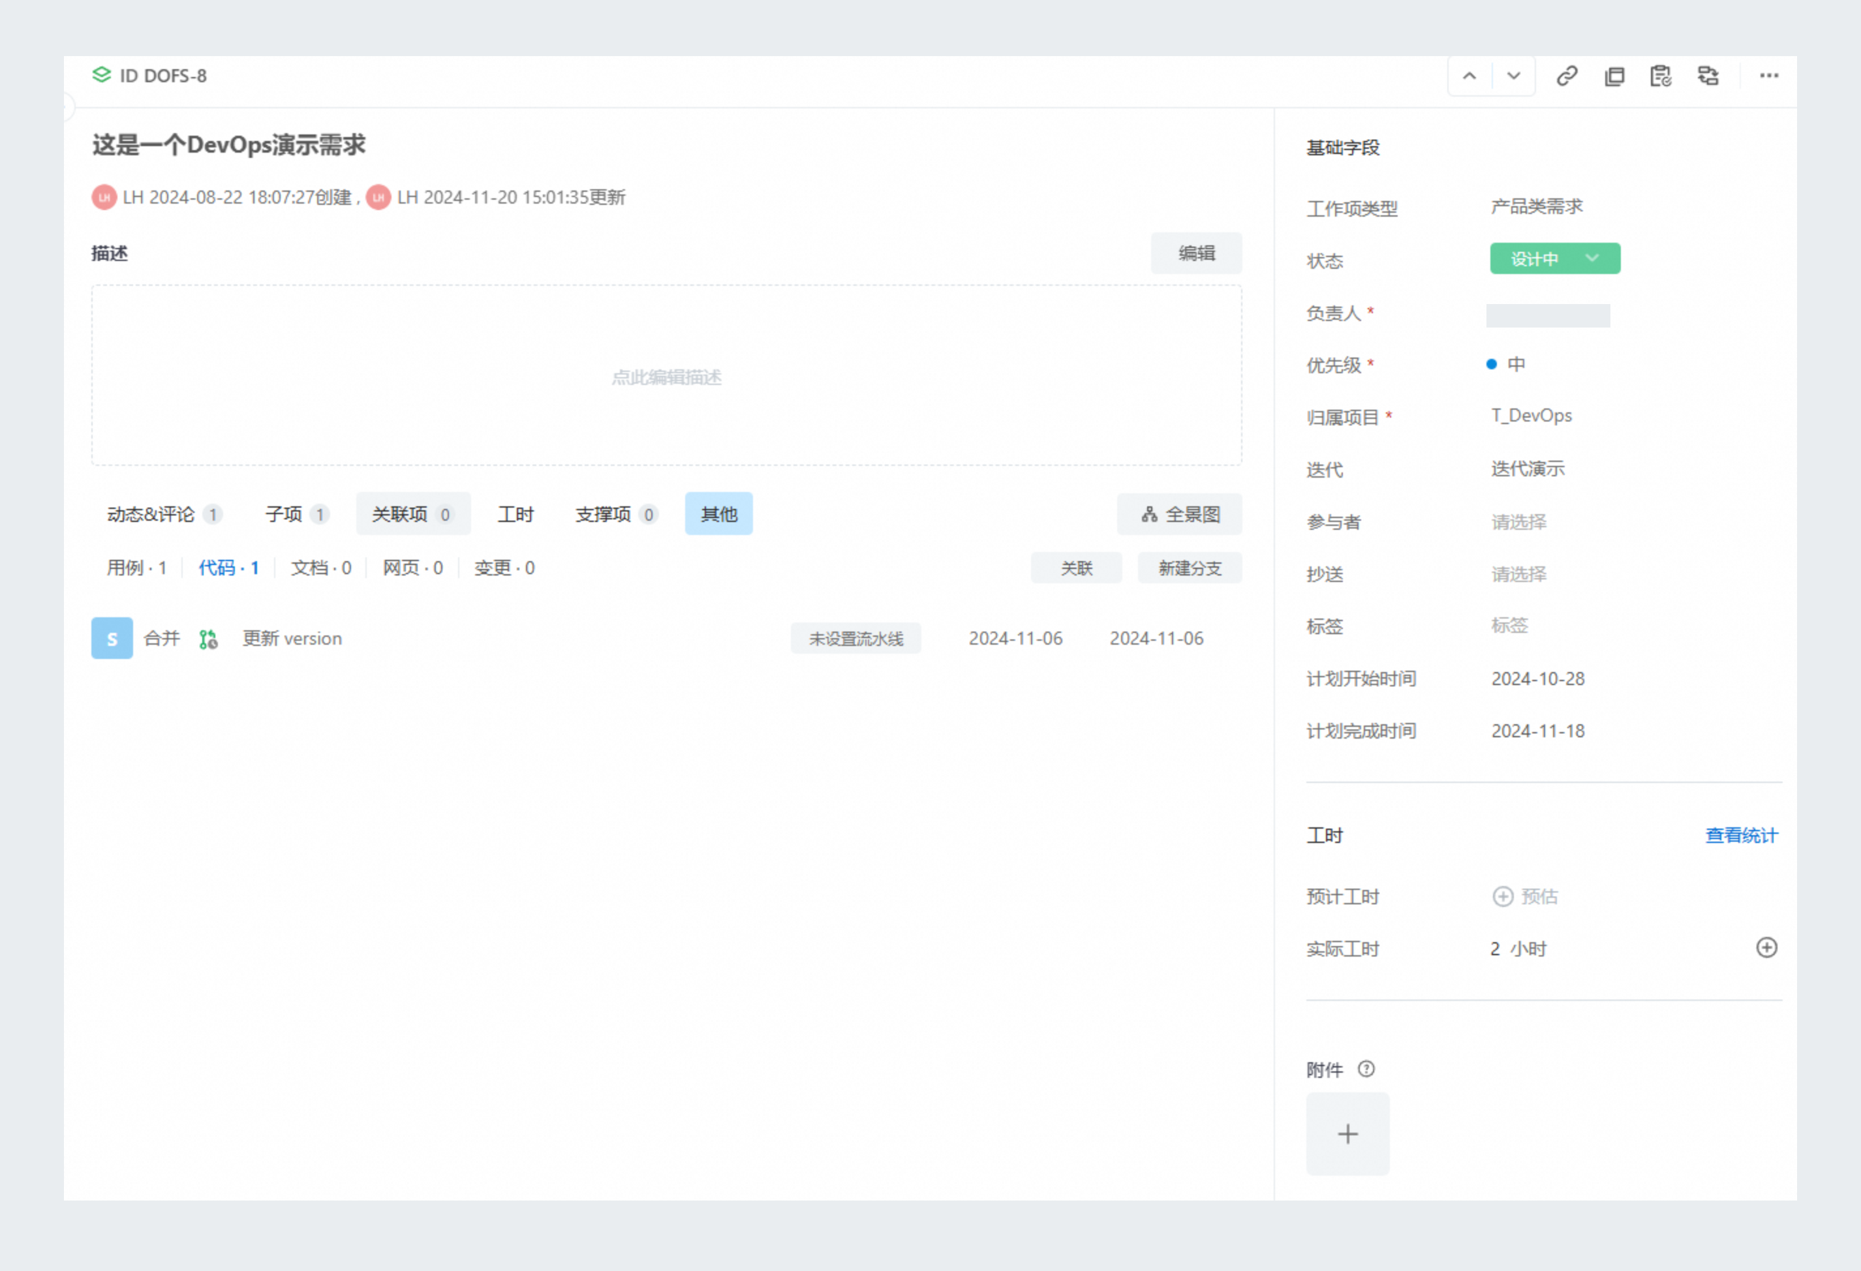Viewport: 1861px width, 1271px height.
Task: Click the 未设置流水线 pipeline tag
Action: tap(856, 638)
